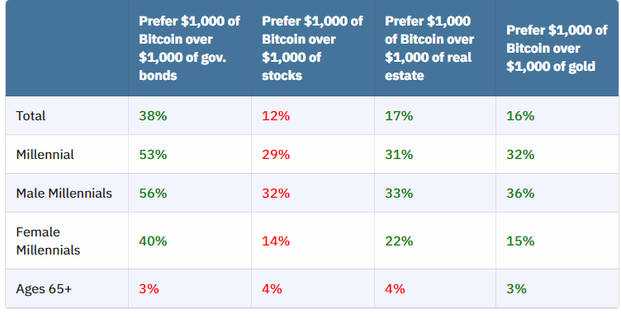This screenshot has width=621, height=318.
Task: Select the 17% Total real estate value
Action: [399, 115]
